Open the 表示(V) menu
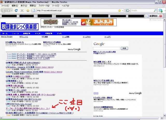 pyautogui.click(x=24, y=6)
